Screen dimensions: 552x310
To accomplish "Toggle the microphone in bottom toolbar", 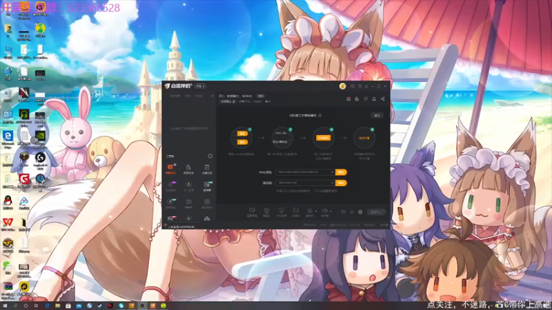I will [309, 212].
